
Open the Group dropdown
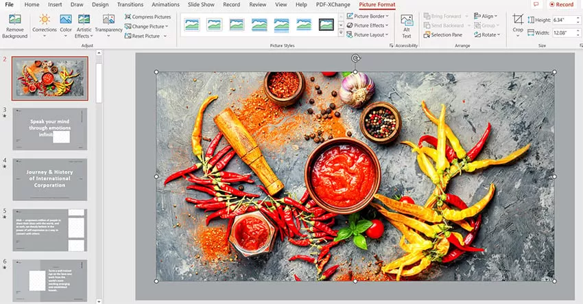pyautogui.click(x=486, y=25)
